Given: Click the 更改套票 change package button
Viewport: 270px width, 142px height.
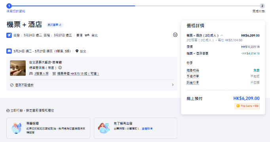Looking at the screenshot, I should [x=55, y=25].
